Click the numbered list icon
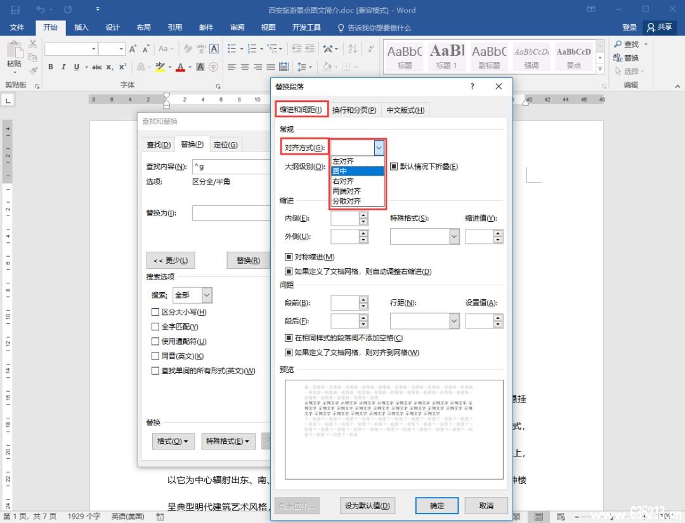 (x=252, y=49)
